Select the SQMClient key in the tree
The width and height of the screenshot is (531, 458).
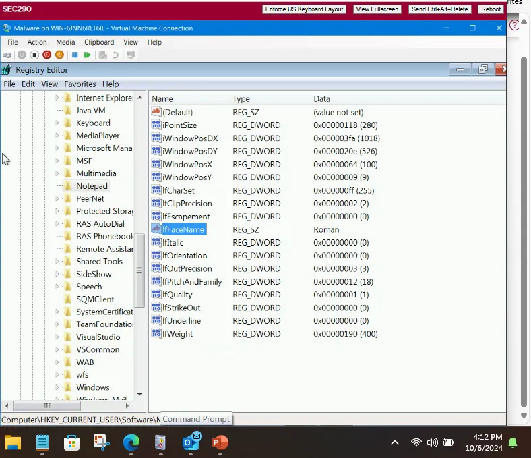95,299
